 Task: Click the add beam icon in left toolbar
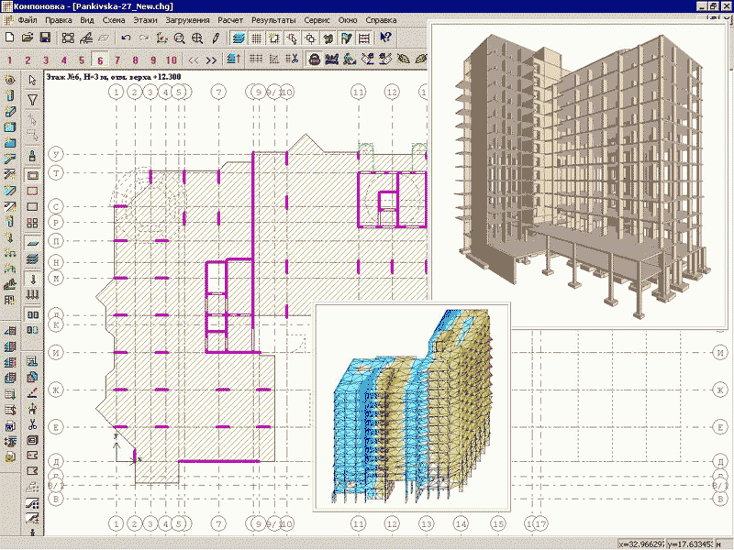click(10, 111)
